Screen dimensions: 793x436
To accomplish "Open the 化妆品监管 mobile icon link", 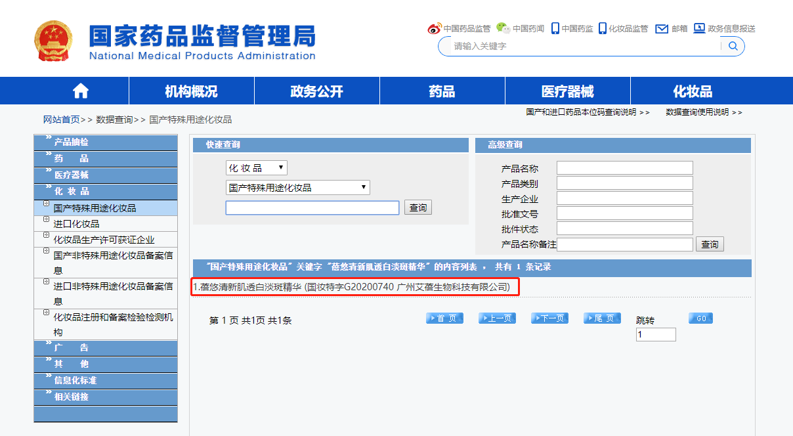I will coord(602,28).
